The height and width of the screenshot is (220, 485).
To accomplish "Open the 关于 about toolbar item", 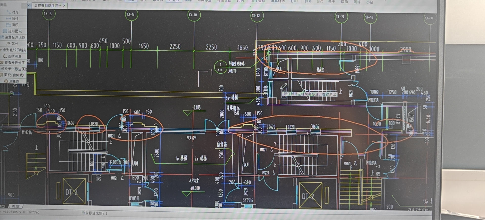I will pos(331,2).
